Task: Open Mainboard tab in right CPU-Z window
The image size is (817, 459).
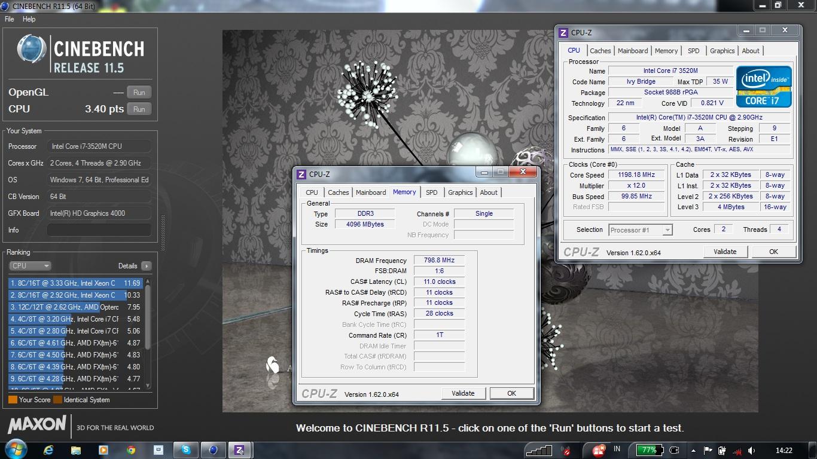Action: [x=633, y=51]
